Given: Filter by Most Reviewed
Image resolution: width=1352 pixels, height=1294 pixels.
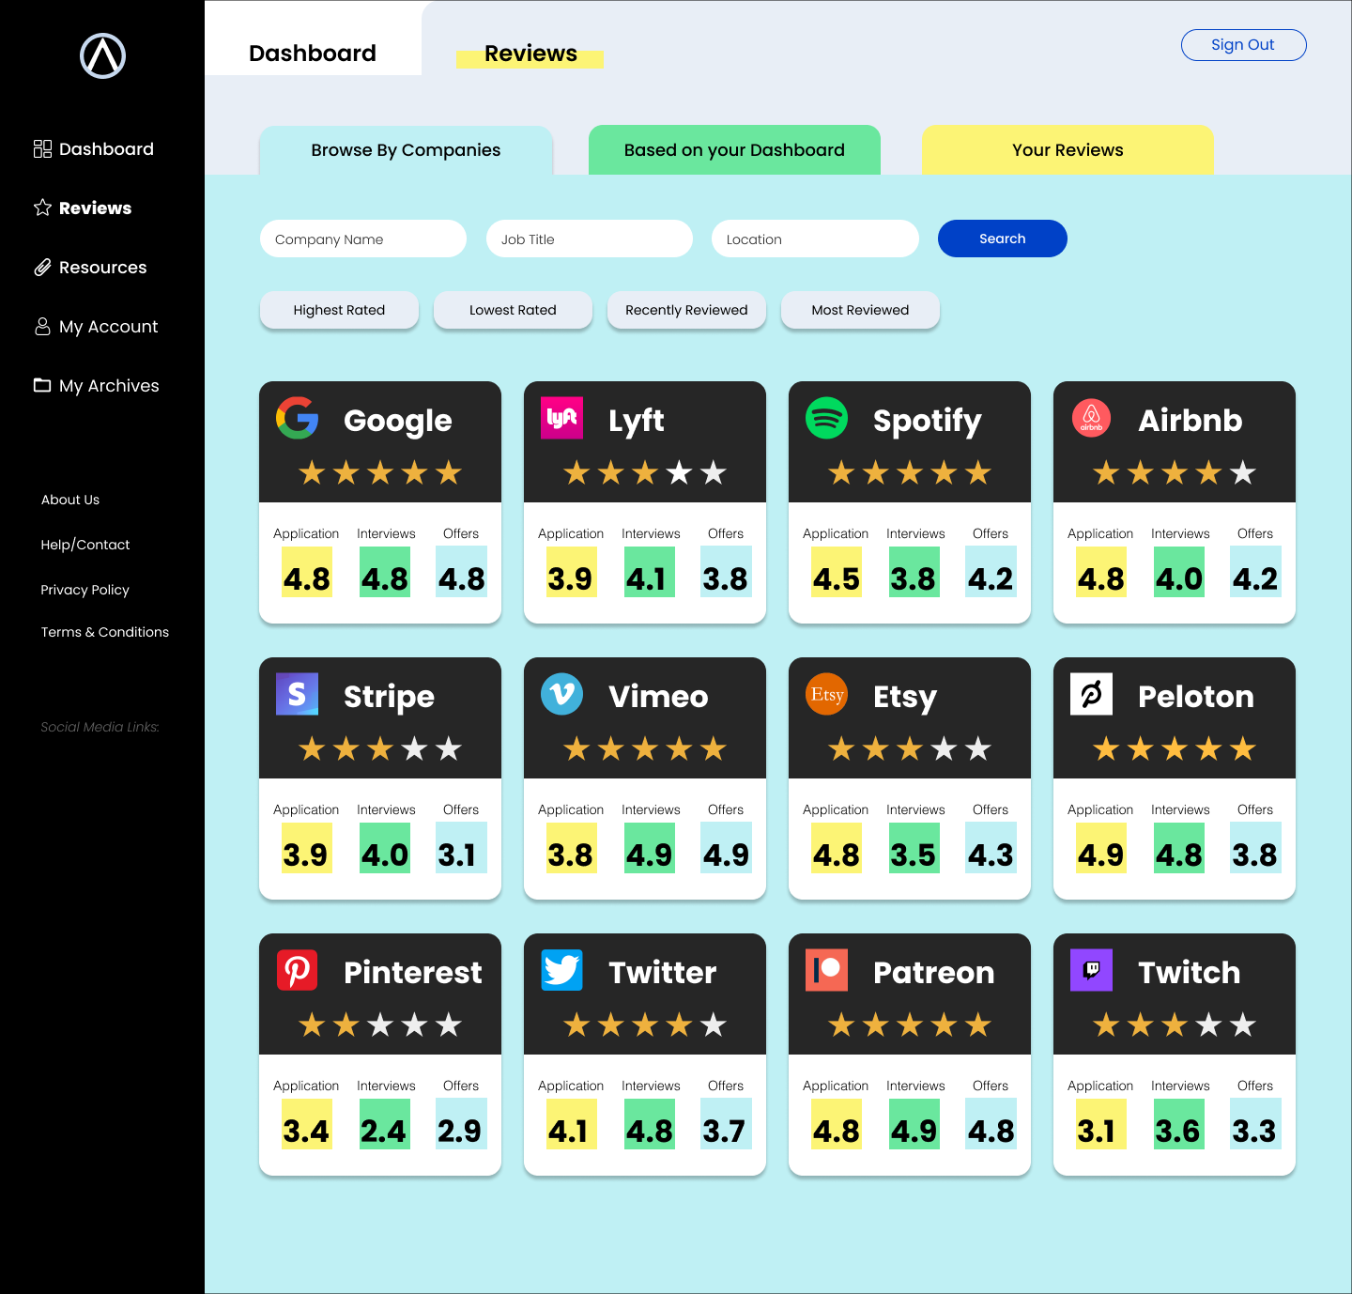Looking at the screenshot, I should click(x=860, y=310).
